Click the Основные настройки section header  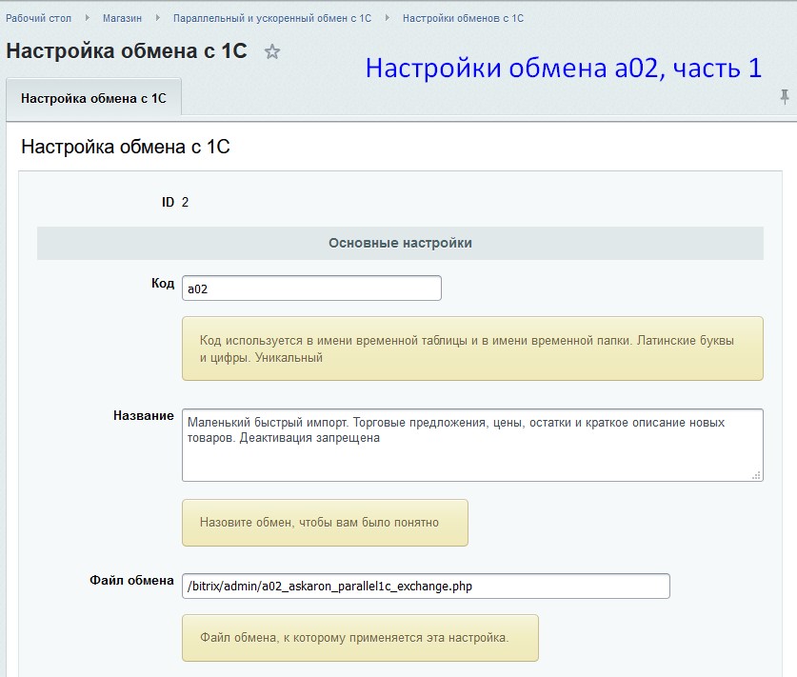pyautogui.click(x=400, y=243)
